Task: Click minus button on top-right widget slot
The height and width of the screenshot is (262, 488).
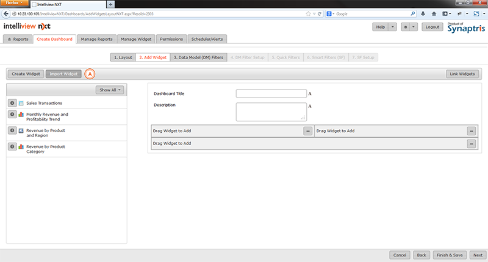Action: point(471,131)
